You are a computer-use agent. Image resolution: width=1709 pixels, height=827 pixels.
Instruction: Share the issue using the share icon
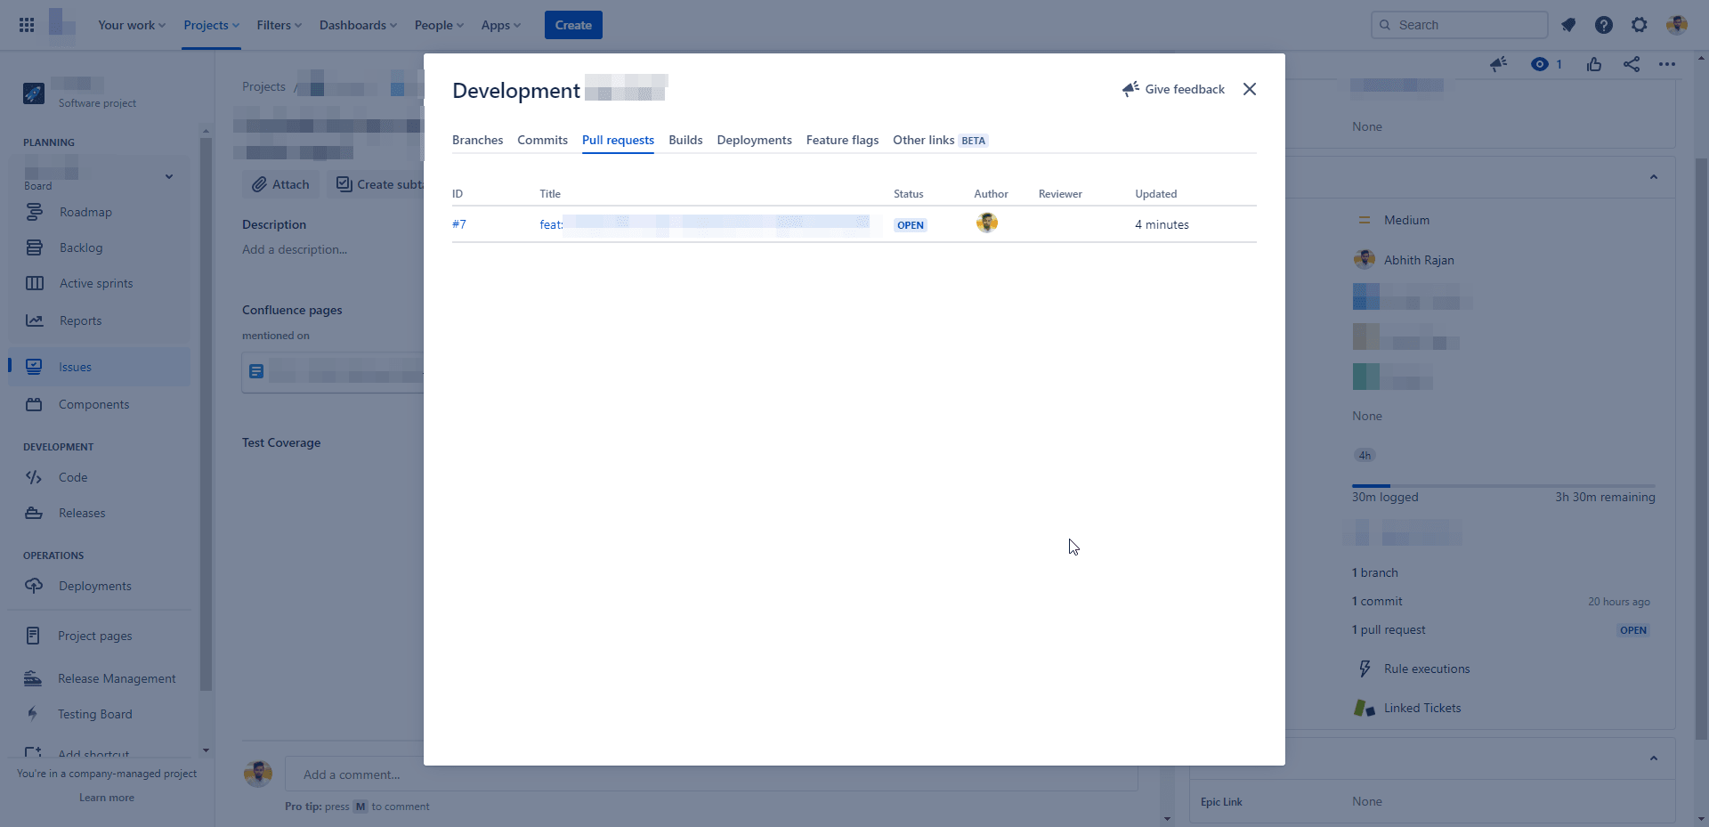pos(1632,64)
